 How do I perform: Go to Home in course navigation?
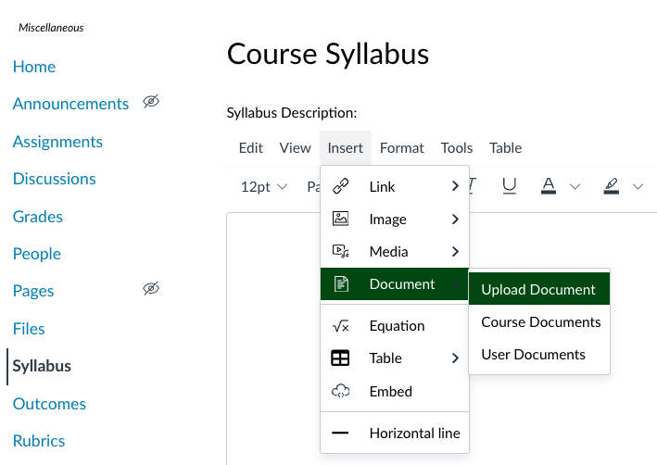click(34, 67)
